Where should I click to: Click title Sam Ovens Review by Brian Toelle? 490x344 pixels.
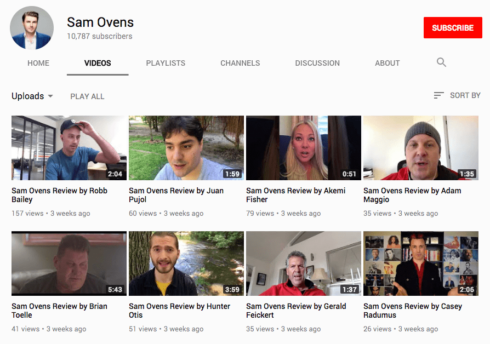(59, 311)
